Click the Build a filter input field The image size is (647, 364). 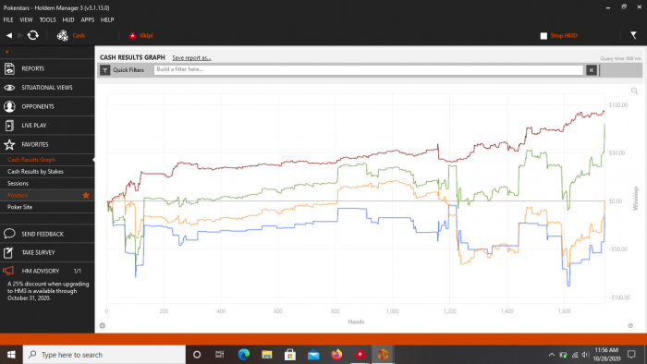point(369,69)
